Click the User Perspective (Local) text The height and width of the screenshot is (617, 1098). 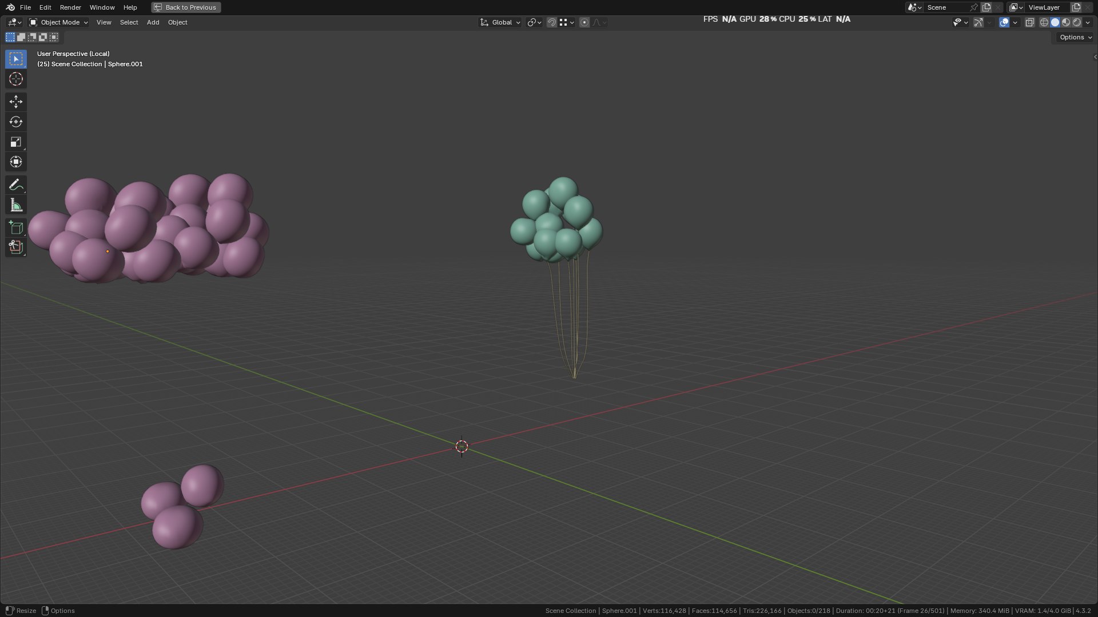[73, 54]
